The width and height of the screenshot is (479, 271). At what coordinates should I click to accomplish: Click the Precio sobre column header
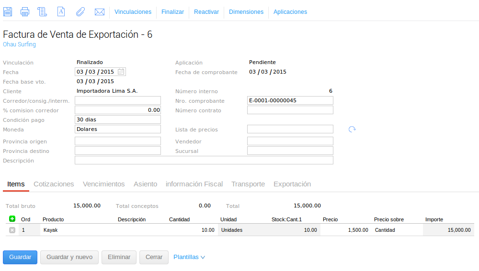(389, 219)
